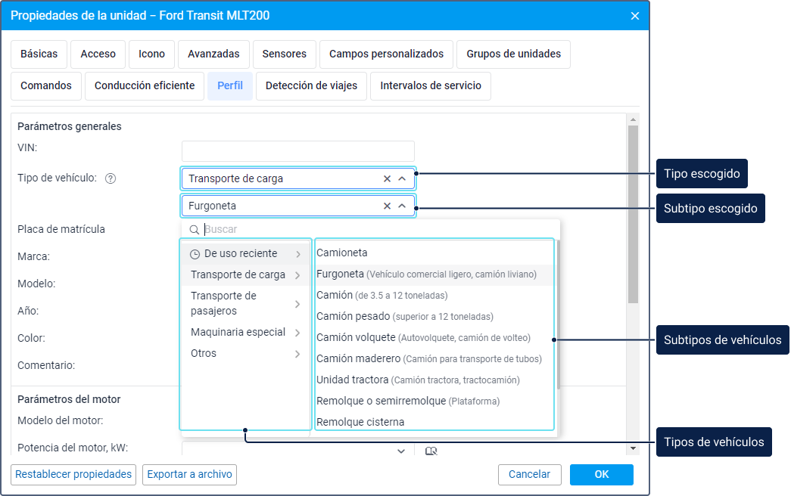Collapse the vehicle type dropdown chevron
The width and height of the screenshot is (791, 496).
[x=402, y=179]
